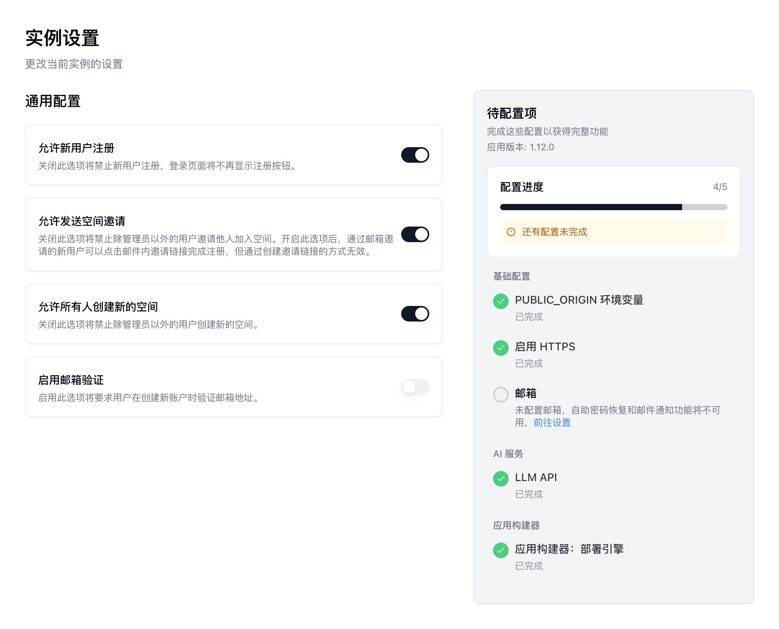This screenshot has height=629, width=779.
Task: Click the empty circle icon beside 邮箱
Action: point(501,394)
